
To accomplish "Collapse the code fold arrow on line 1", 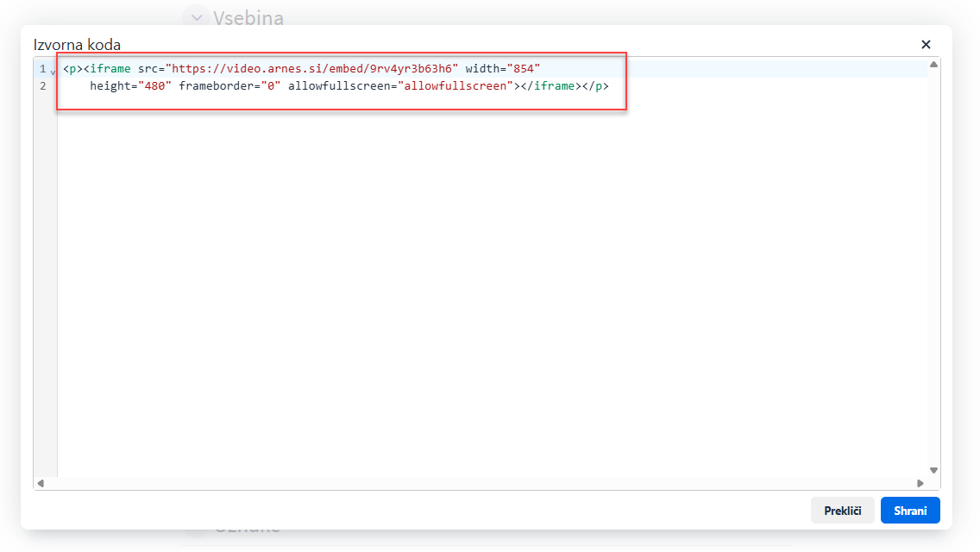I will pos(53,72).
